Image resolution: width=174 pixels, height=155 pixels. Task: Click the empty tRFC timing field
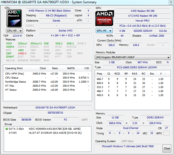[166, 133]
